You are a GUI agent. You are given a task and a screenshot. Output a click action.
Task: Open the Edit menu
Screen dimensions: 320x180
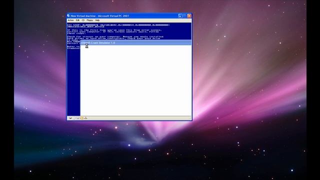tap(77, 20)
